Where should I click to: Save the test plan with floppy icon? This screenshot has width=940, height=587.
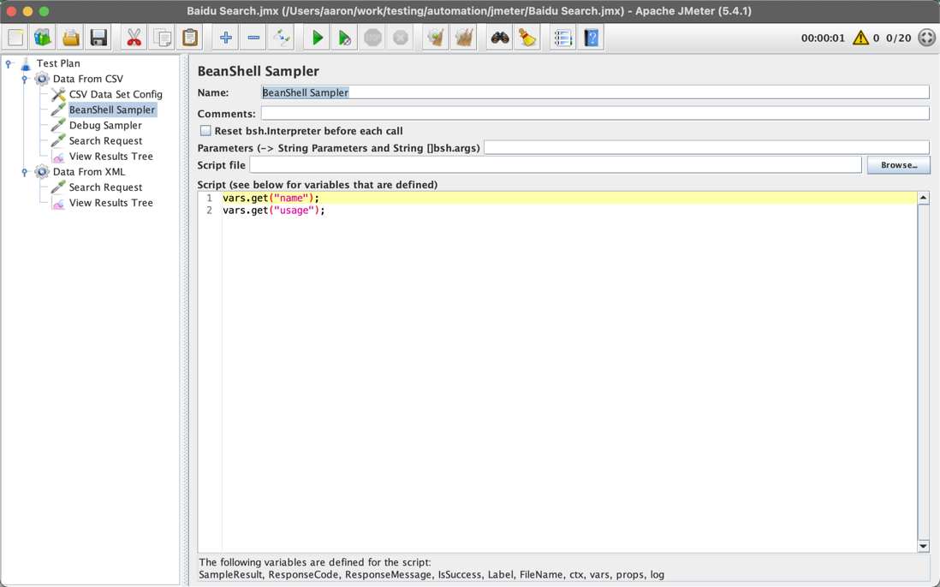click(x=99, y=38)
